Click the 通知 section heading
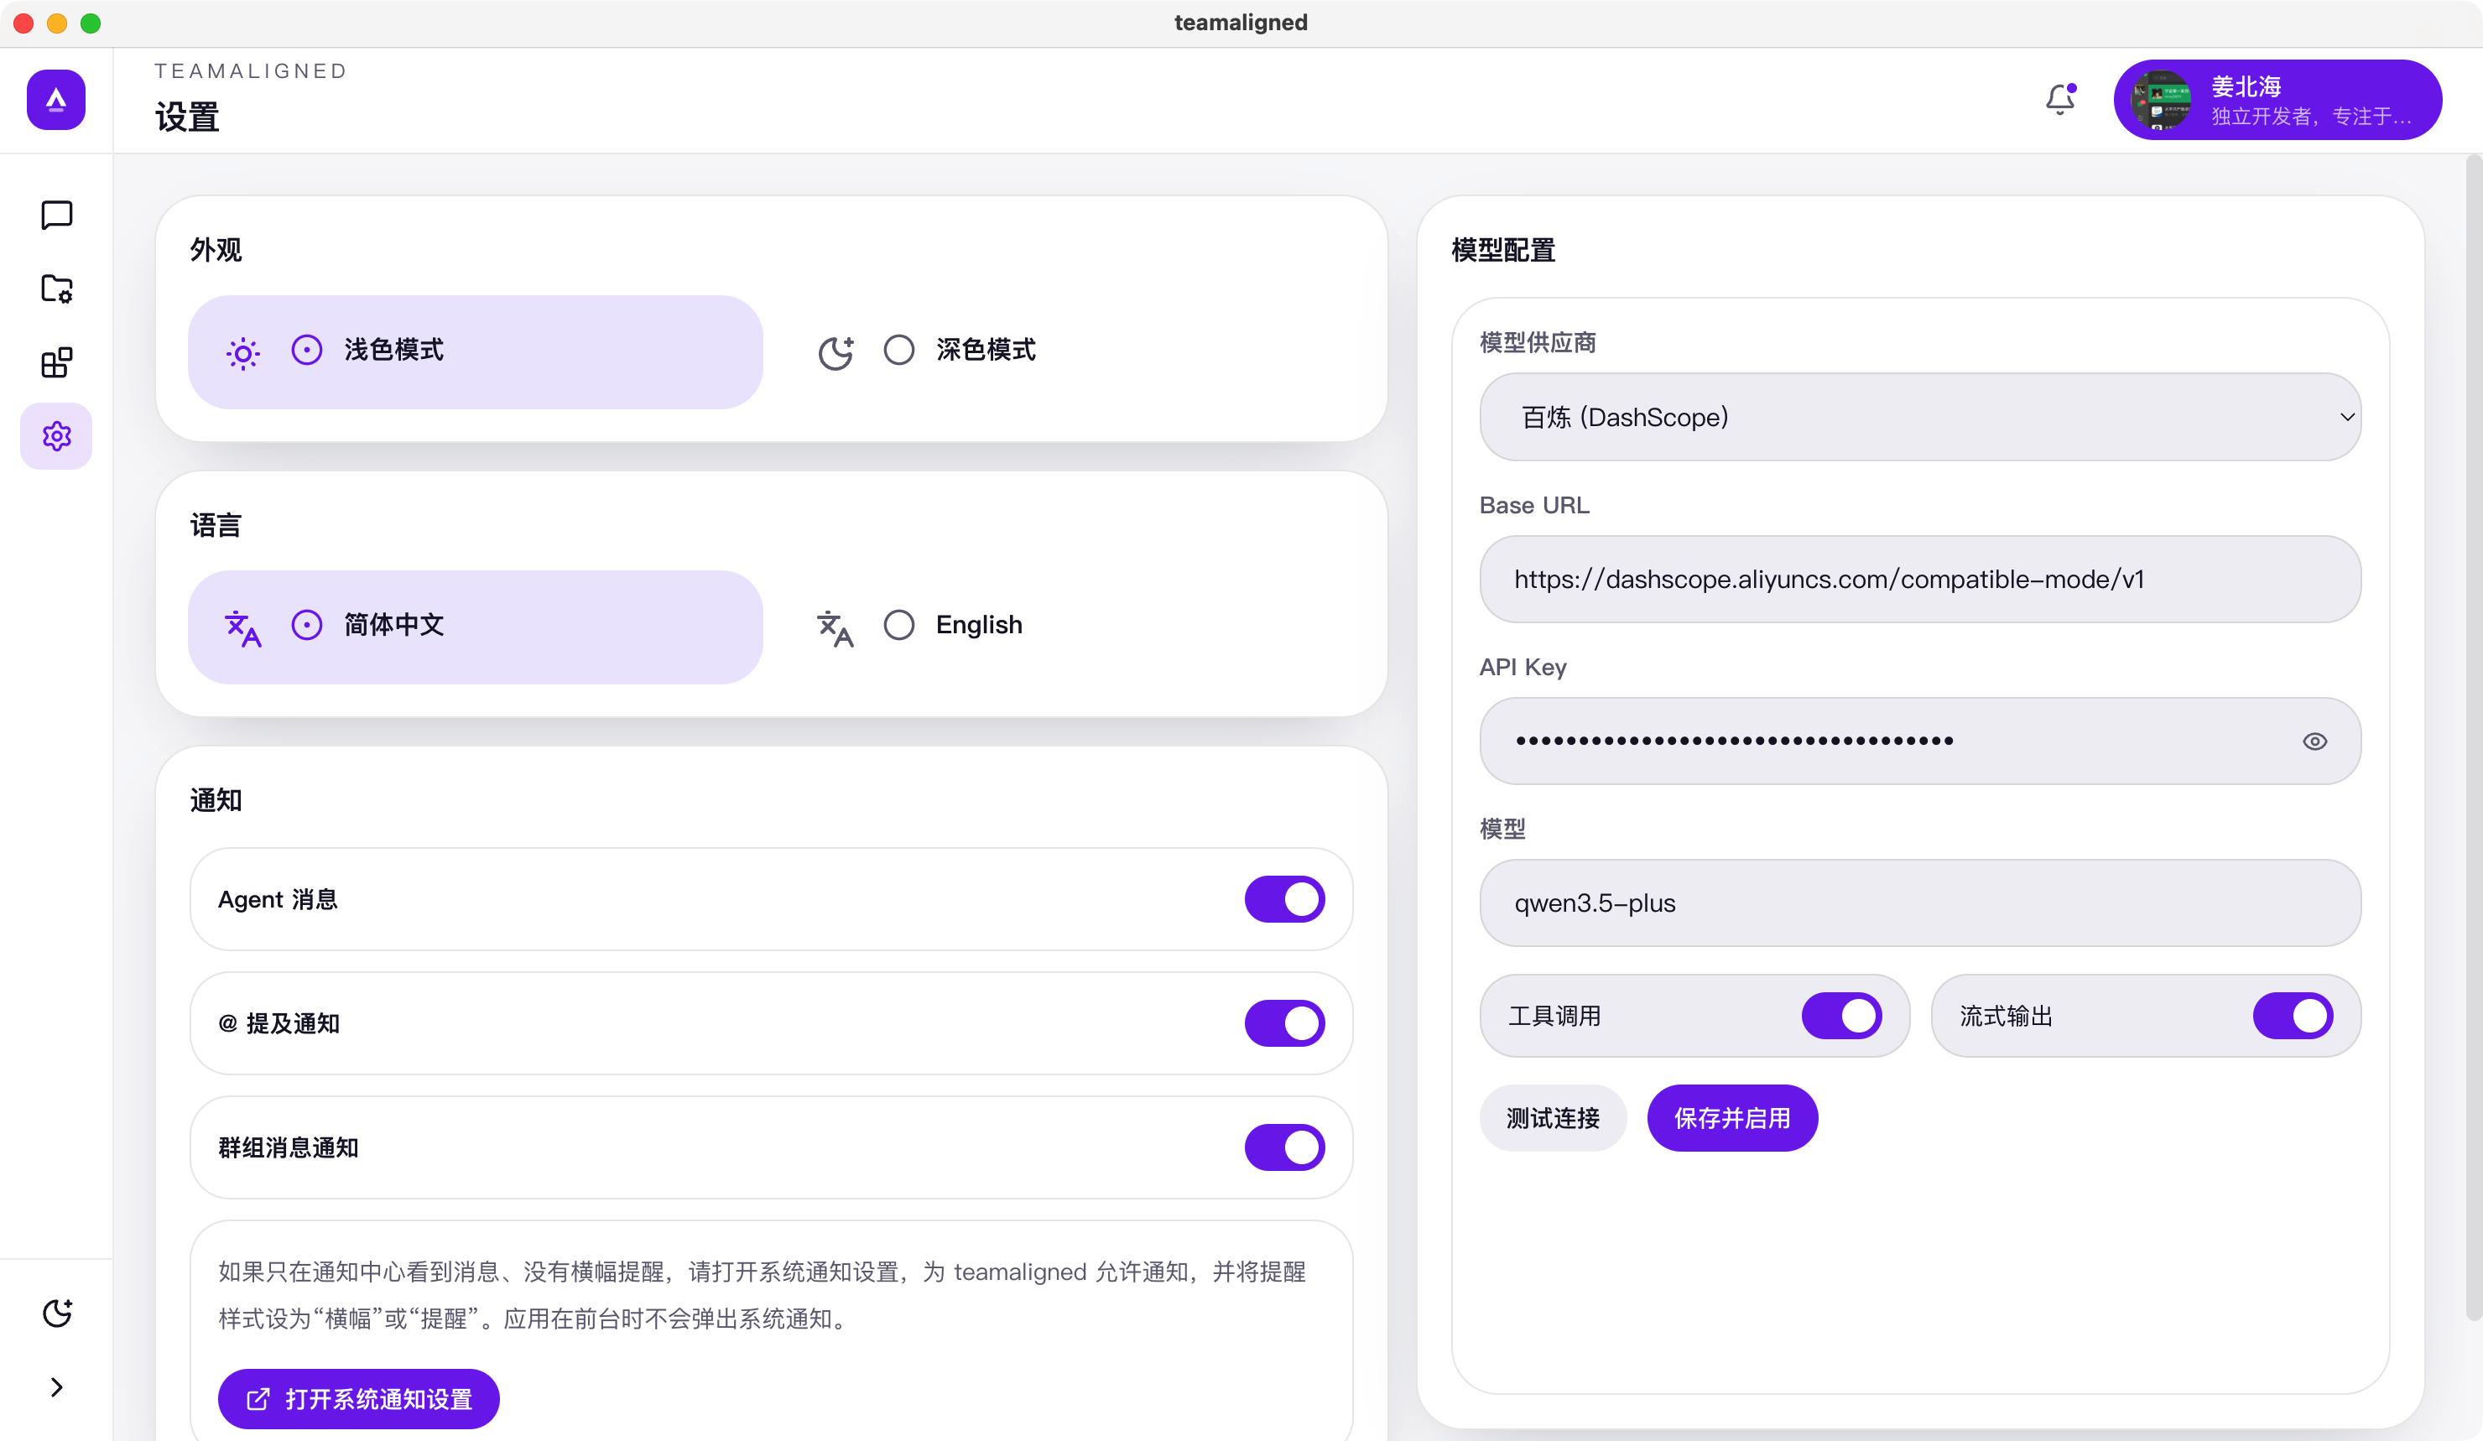This screenshot has width=2483, height=1441. click(x=216, y=800)
